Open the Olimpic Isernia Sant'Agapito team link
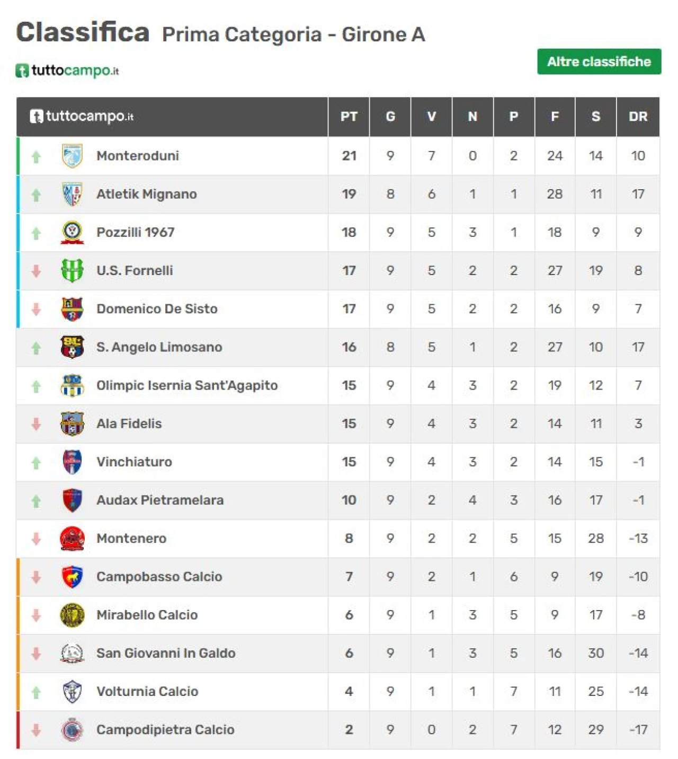Screen dimensions: 678x759 (187, 385)
